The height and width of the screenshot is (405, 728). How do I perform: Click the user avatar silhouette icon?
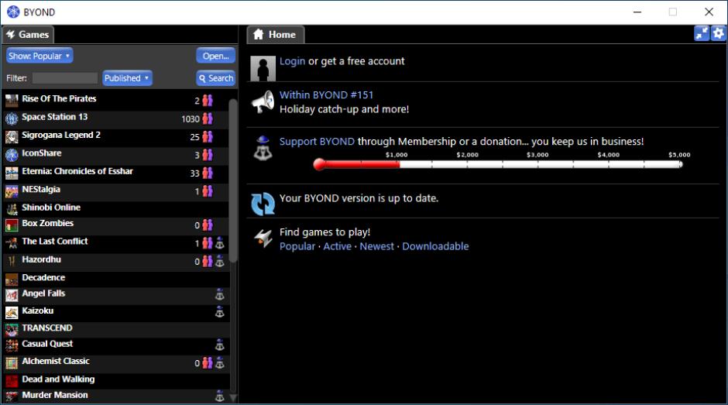(x=263, y=68)
